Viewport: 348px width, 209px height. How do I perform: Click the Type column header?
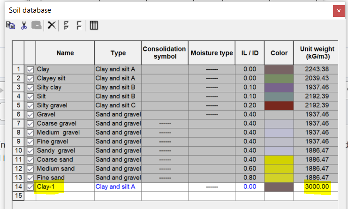click(x=118, y=53)
